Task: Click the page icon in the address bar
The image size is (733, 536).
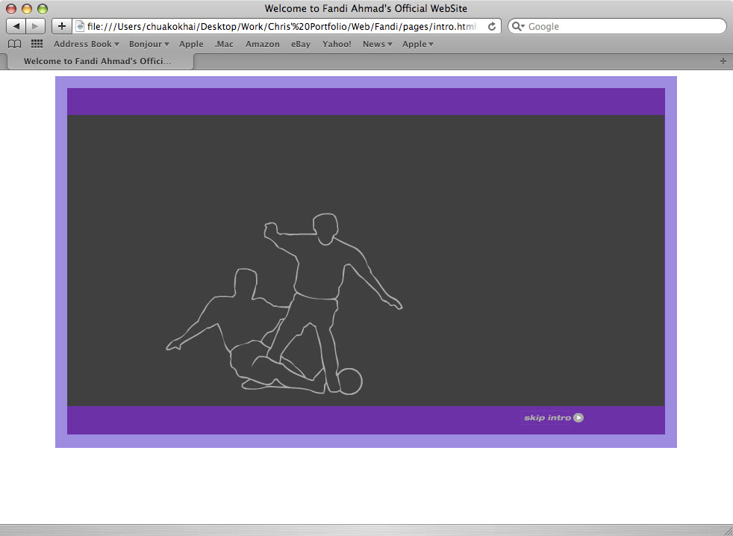Action: tap(80, 27)
